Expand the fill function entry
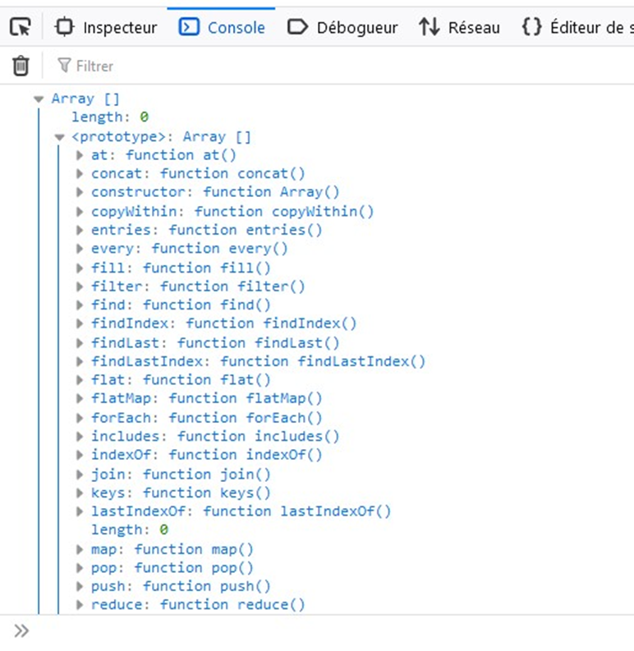The width and height of the screenshot is (634, 651). (80, 268)
